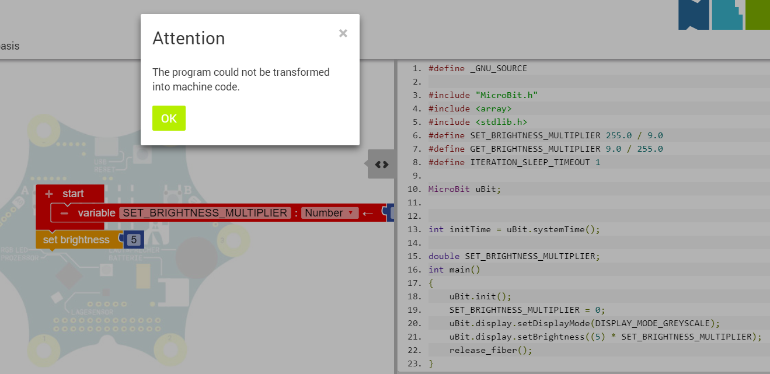Click code line 3 include "MicroBit.h"
Viewport: 770px width, 374px height.
pyautogui.click(x=483, y=95)
